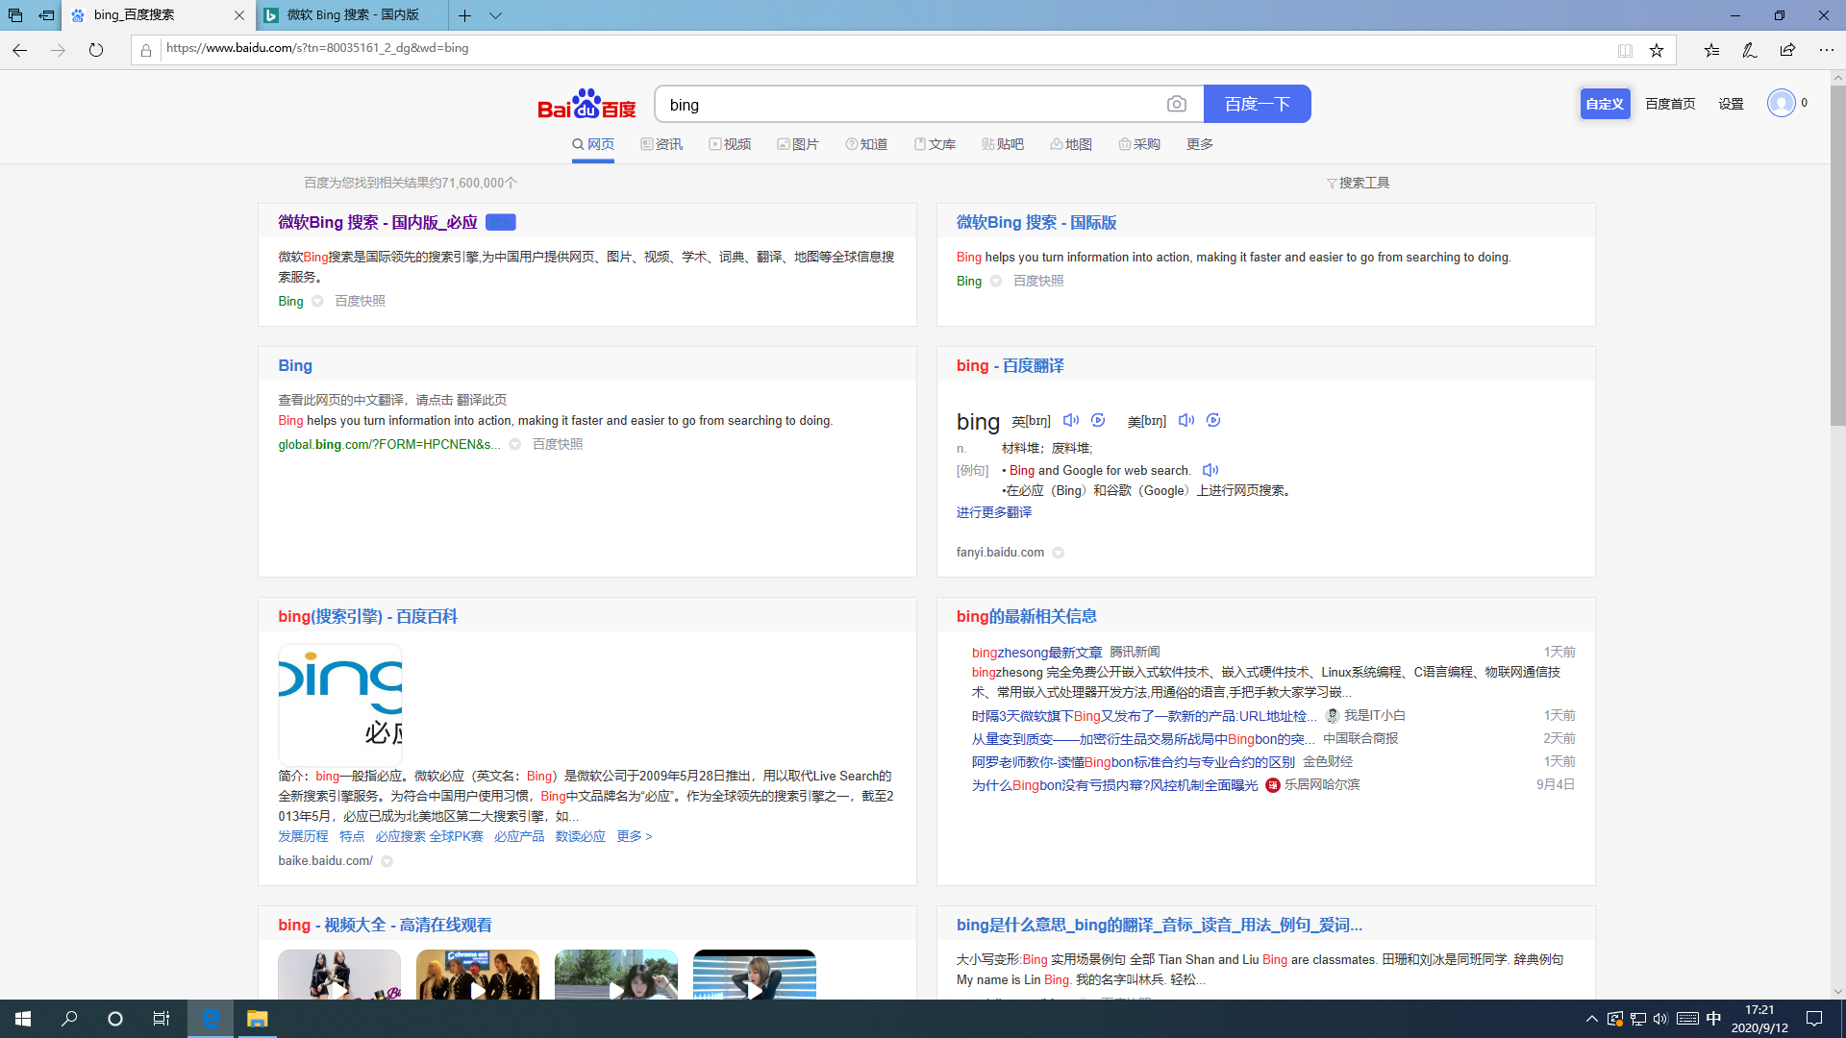The image size is (1846, 1038).
Task: Switch to the 视频 search tab
Action: pos(730,143)
